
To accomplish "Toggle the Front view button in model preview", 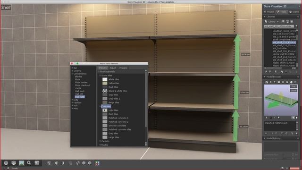I will pyautogui.click(x=294, y=90).
